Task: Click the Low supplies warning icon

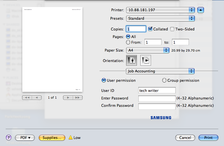Action: (x=71, y=137)
